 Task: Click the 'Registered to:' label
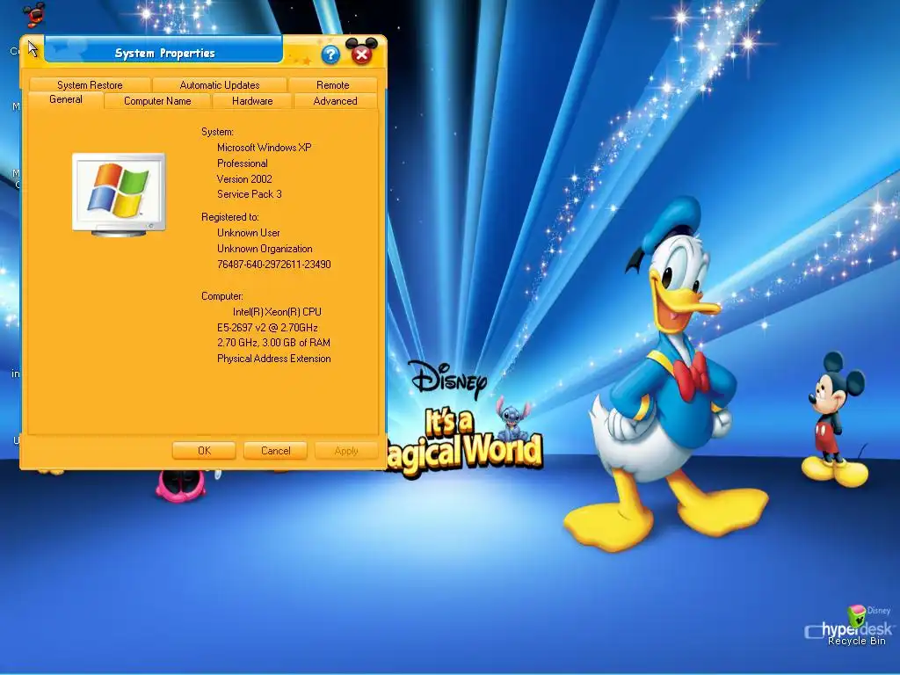(x=230, y=217)
